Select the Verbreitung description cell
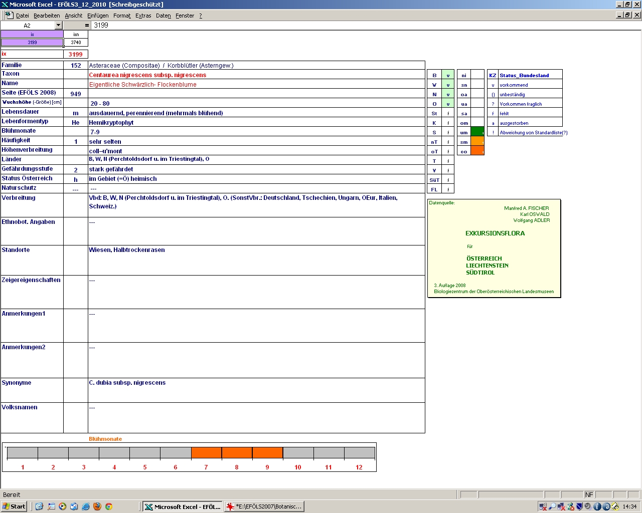Viewport: 642px width, 513px height. [256, 205]
